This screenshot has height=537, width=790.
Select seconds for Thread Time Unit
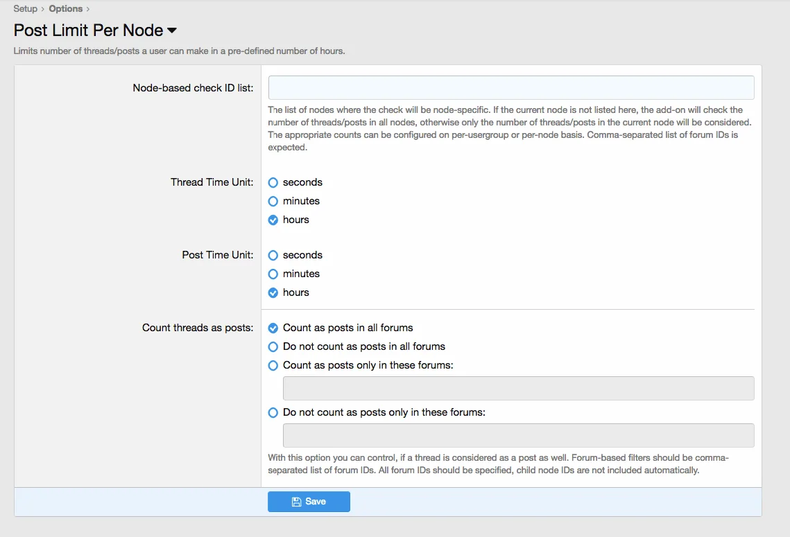[x=273, y=182]
